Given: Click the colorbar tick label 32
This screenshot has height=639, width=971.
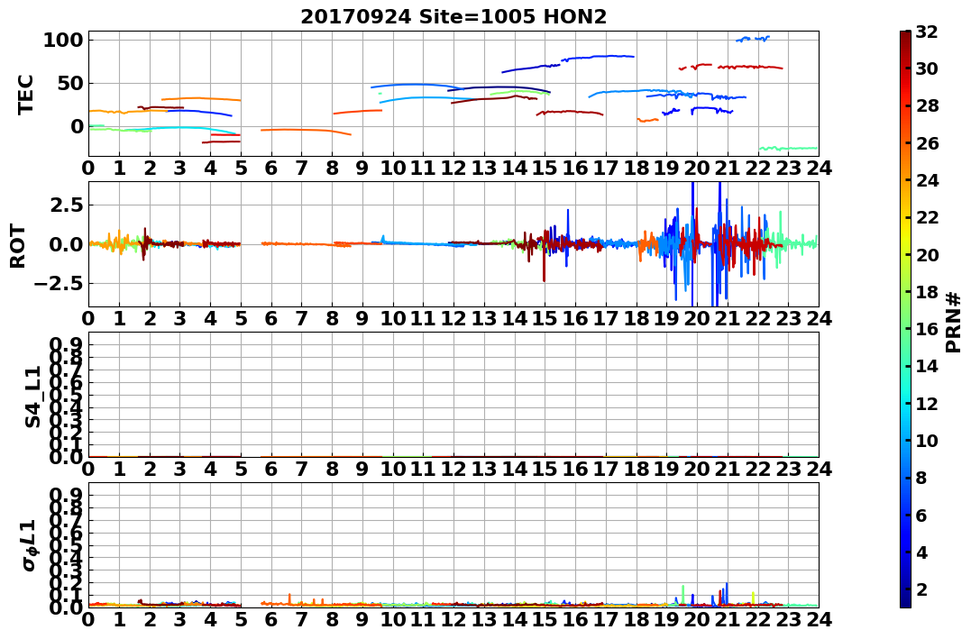Looking at the screenshot, I should tap(927, 32).
